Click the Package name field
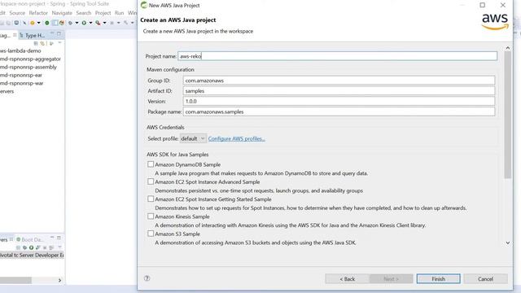521x293 pixels. click(339, 112)
